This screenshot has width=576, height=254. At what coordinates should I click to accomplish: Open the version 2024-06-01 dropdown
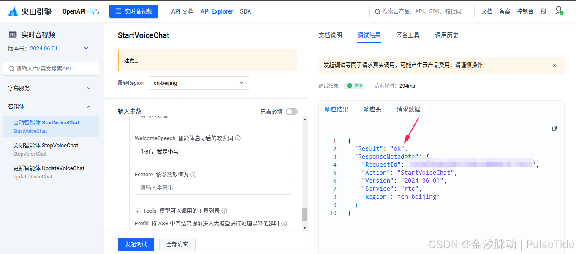(x=59, y=49)
